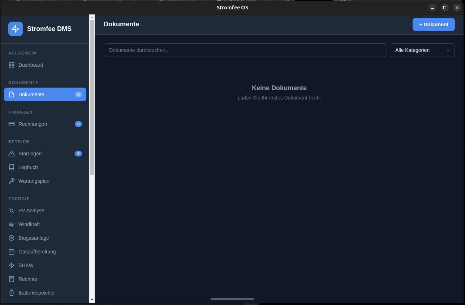
Task: Open the Biogasanlage circle icon
Action: pyautogui.click(x=12, y=238)
